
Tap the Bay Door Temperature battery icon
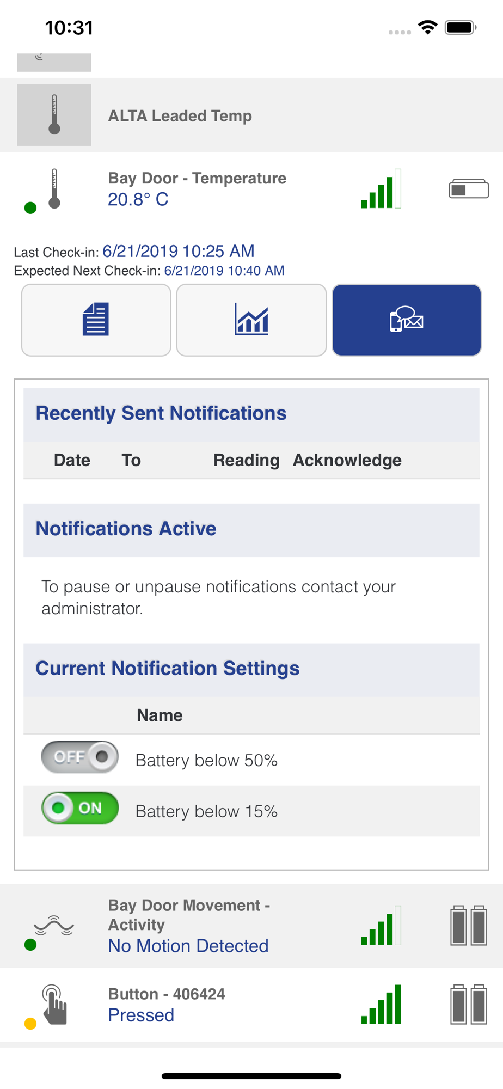point(469,189)
